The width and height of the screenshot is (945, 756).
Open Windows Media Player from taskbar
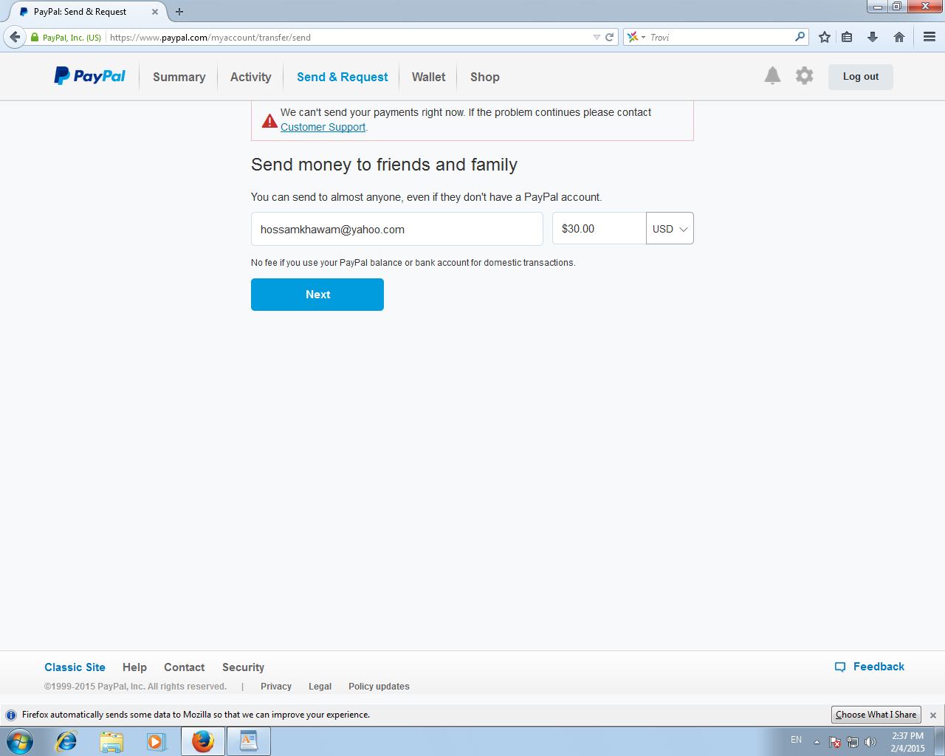[157, 741]
